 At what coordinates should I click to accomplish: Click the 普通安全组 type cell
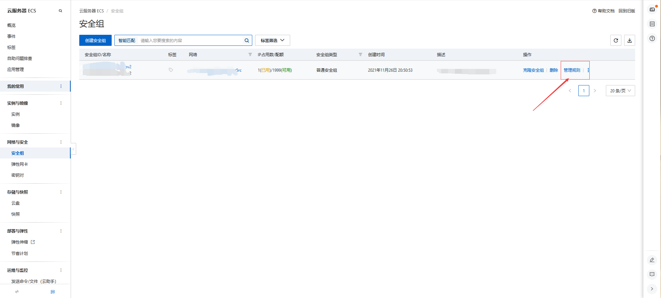[x=327, y=70]
